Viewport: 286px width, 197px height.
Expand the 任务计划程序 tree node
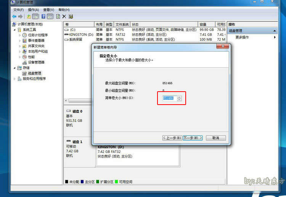point(20,35)
